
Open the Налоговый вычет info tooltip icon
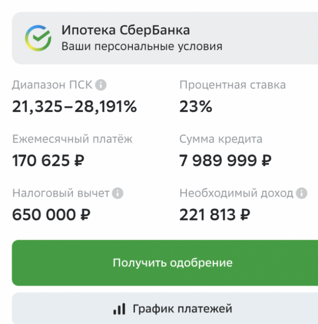(118, 193)
